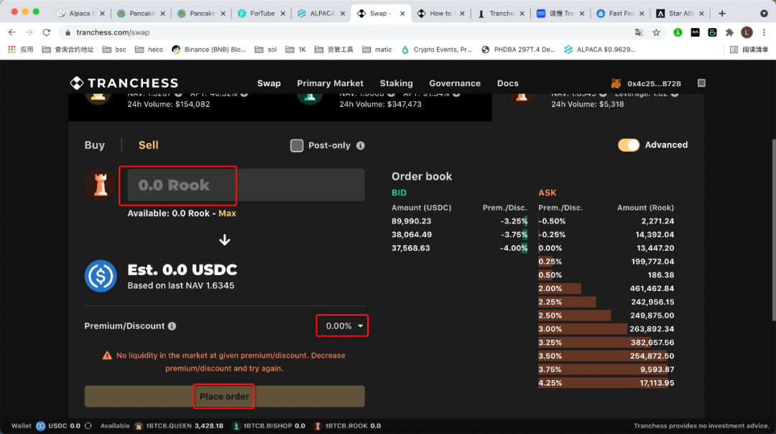Screen dimensions: 776x434
Task: Open the browser extensions puzzle icon
Action: pos(729,32)
